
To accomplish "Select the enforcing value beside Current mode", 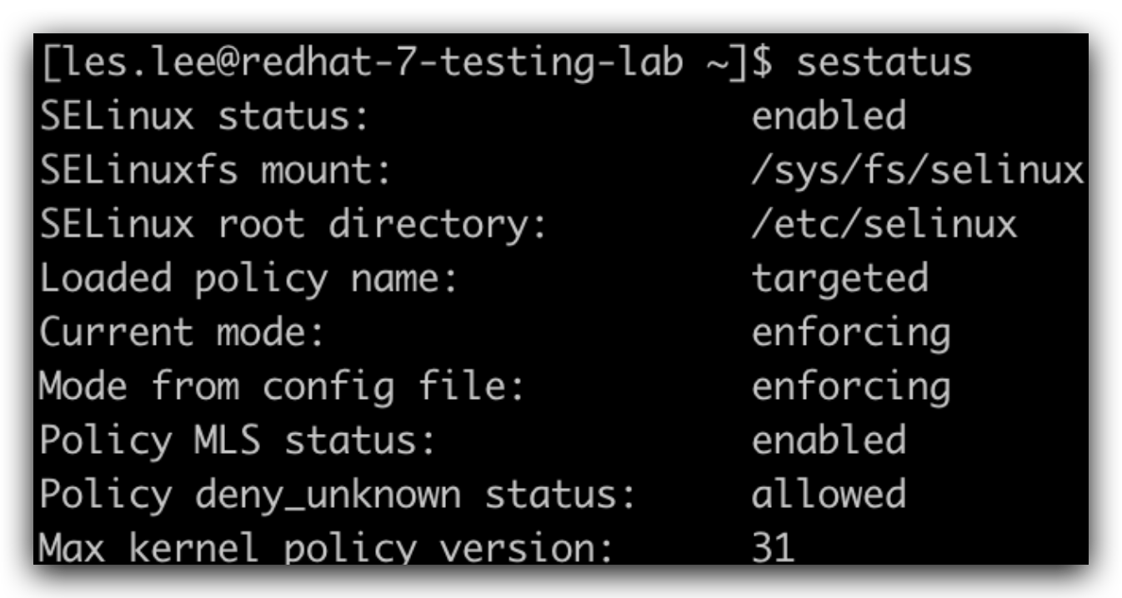I will coord(850,334).
